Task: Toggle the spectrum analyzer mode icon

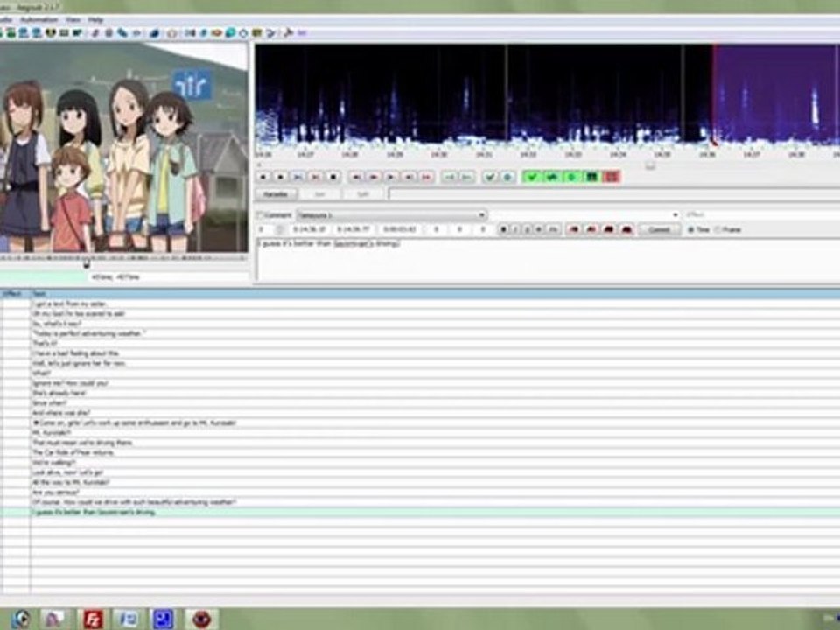Action: (x=591, y=176)
